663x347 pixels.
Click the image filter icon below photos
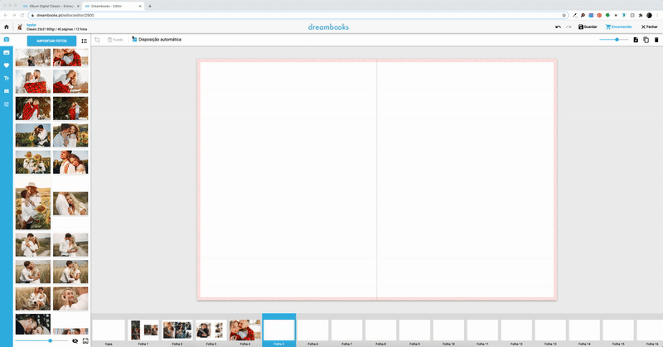point(85,340)
